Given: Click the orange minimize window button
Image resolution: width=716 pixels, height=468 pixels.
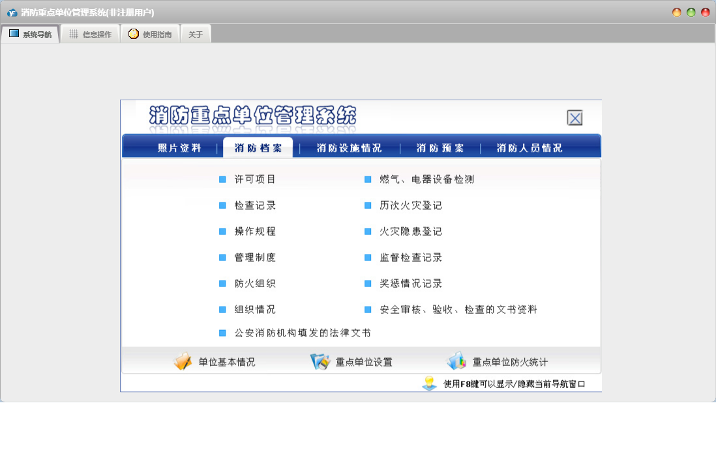Looking at the screenshot, I should pos(677,12).
